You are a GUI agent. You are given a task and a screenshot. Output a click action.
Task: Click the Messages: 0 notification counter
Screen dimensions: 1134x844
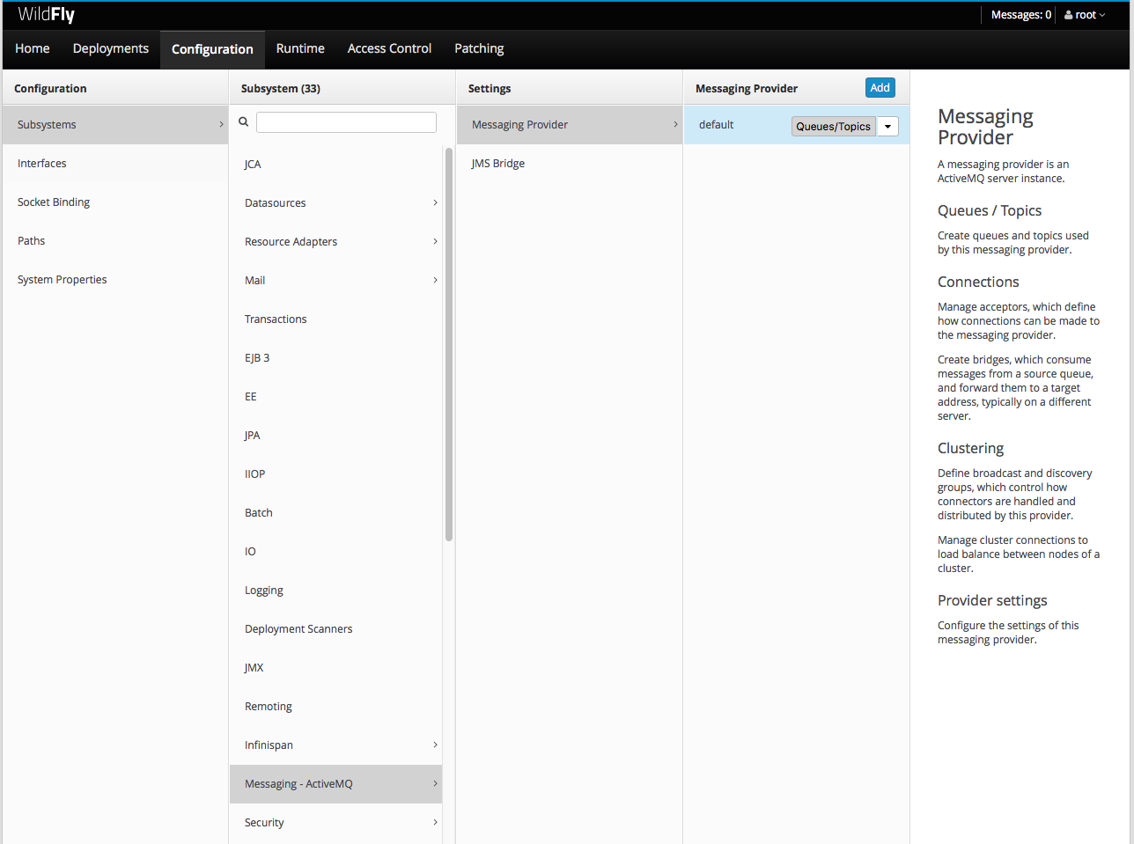coord(1020,14)
